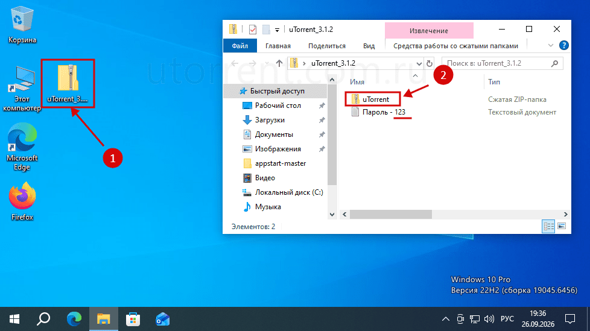This screenshot has height=331, width=590.
Task: Go up one folder level
Action: pyautogui.click(x=279, y=63)
